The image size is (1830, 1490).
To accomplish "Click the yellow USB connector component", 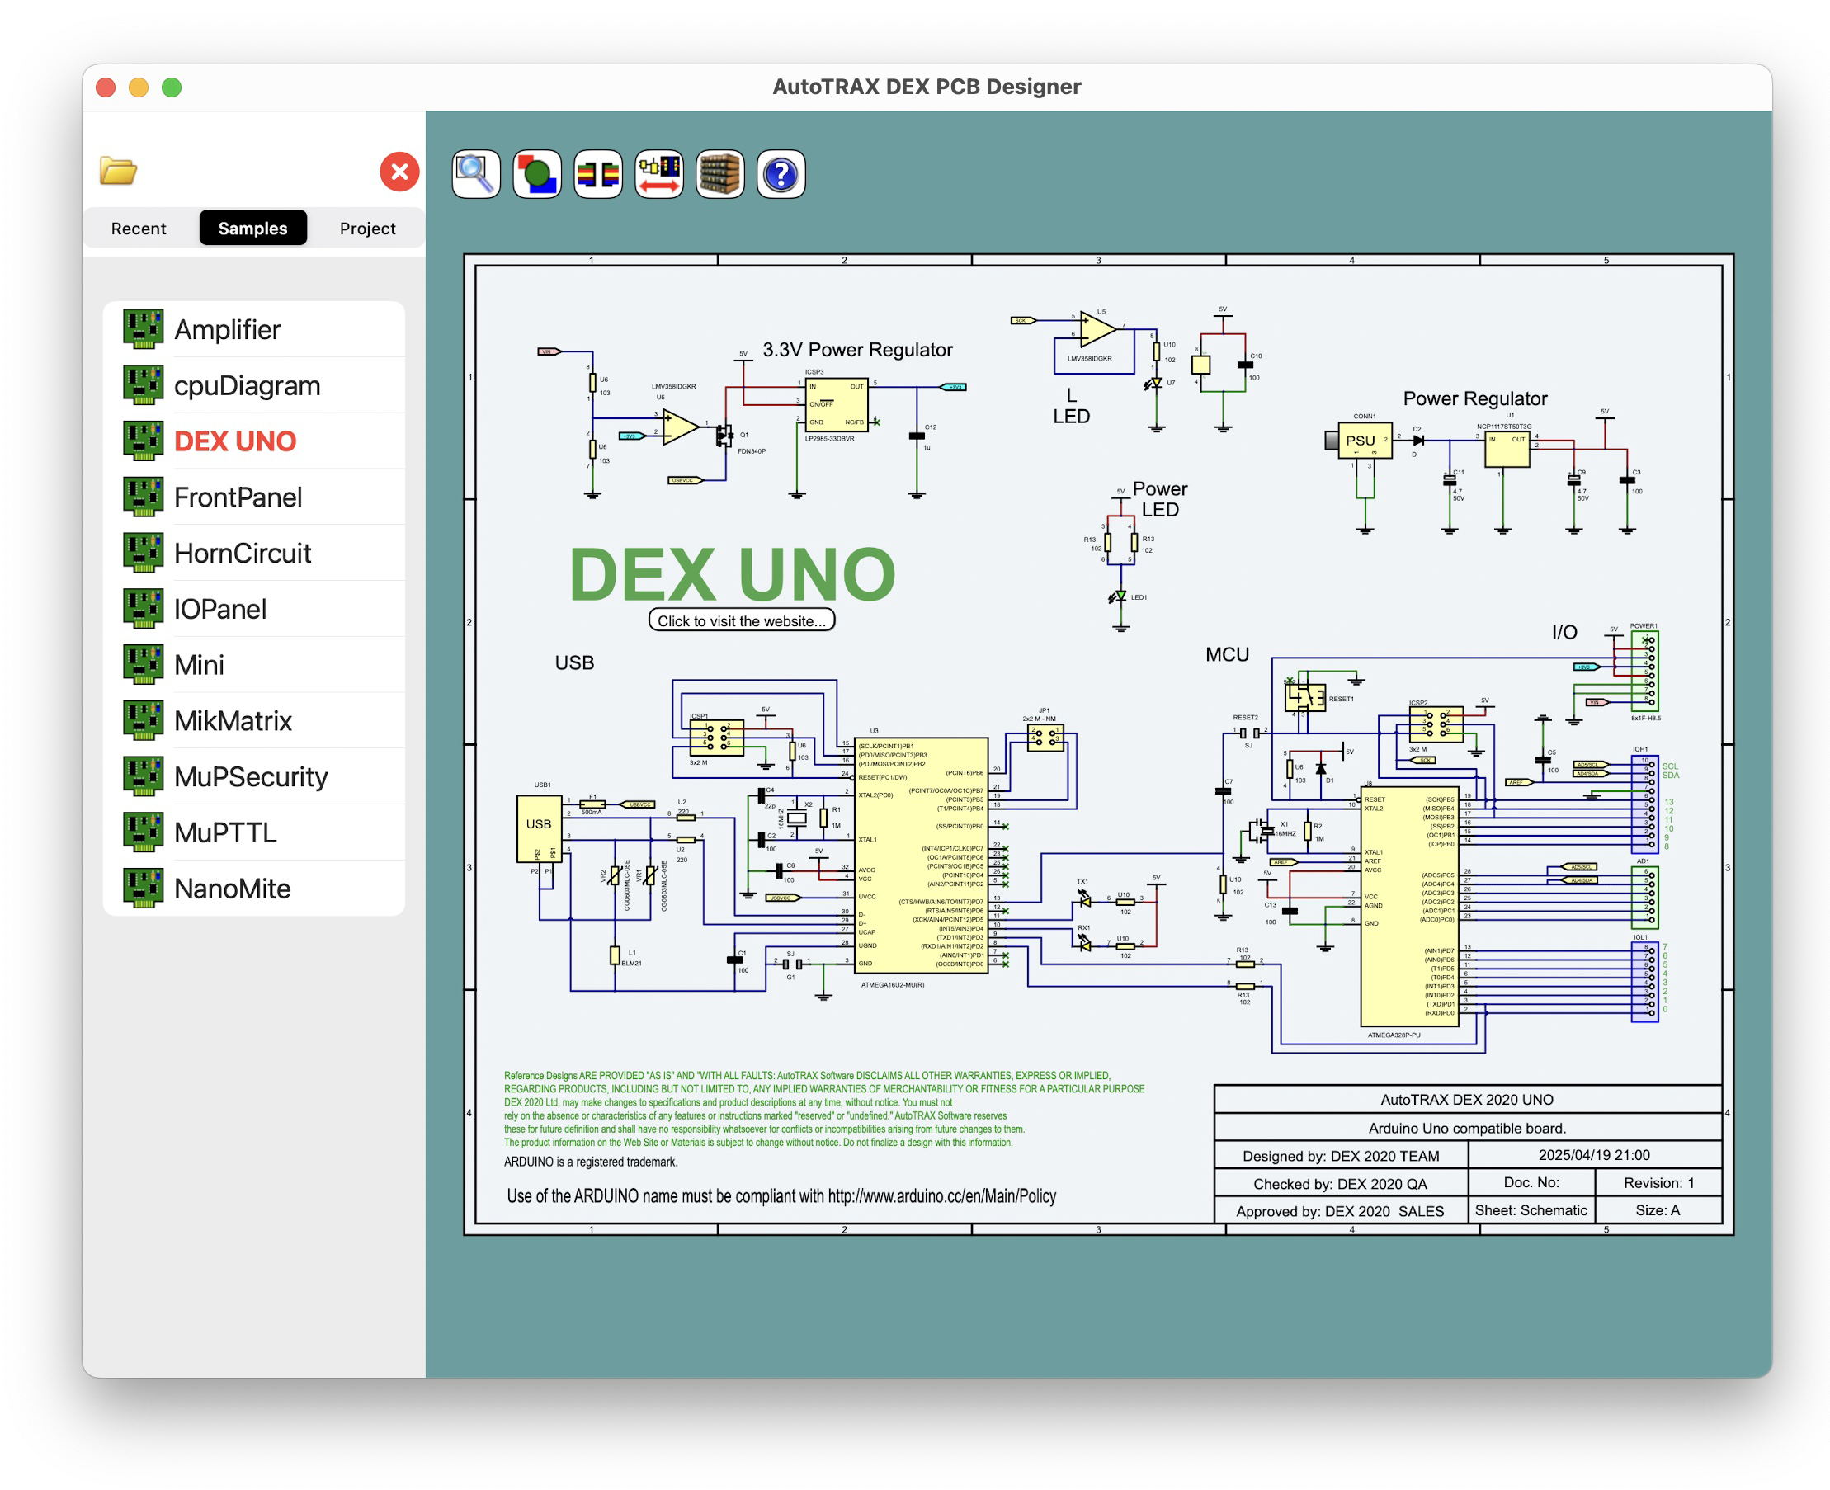I will click(538, 828).
